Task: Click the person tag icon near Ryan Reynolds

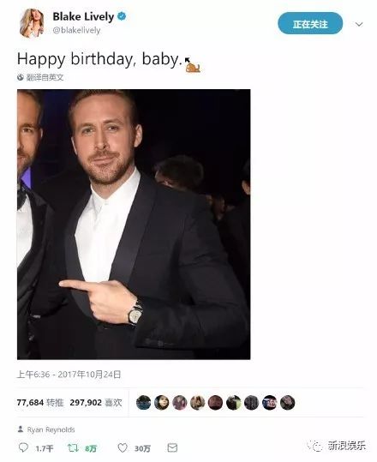Action: coord(21,429)
